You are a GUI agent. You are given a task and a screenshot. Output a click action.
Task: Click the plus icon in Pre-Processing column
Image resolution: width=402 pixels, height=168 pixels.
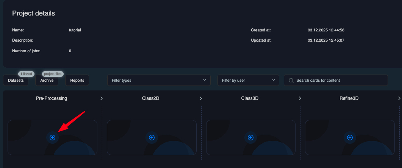52,138
